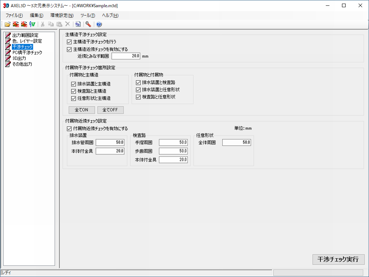Click the X delete toolbar icon
Image resolution: width=369 pixels, height=277 pixels.
[67, 24]
